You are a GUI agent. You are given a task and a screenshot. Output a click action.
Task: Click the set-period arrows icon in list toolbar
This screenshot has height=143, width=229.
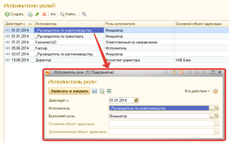[x=53, y=14]
